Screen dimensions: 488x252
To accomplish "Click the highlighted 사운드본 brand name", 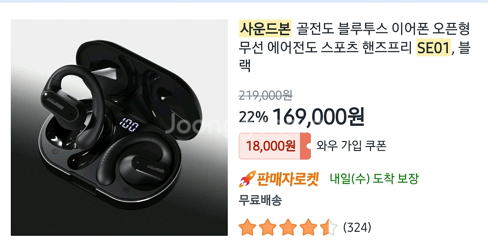I will [x=265, y=28].
